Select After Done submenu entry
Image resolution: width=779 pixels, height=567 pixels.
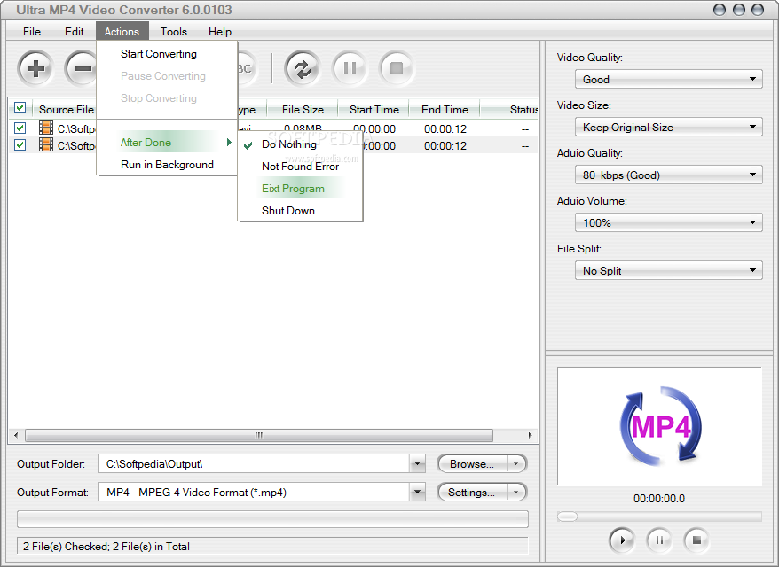pos(167,143)
